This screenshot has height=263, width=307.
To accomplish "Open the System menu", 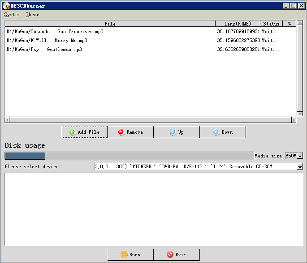I will click(12, 15).
